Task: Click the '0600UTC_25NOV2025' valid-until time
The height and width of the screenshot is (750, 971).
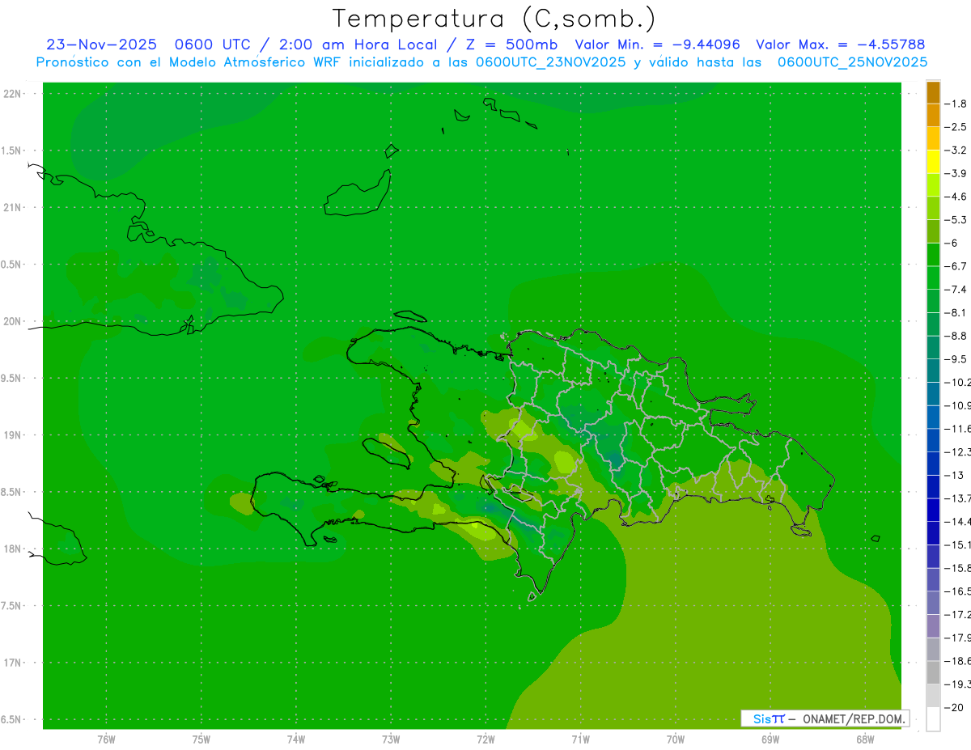Action: [852, 62]
